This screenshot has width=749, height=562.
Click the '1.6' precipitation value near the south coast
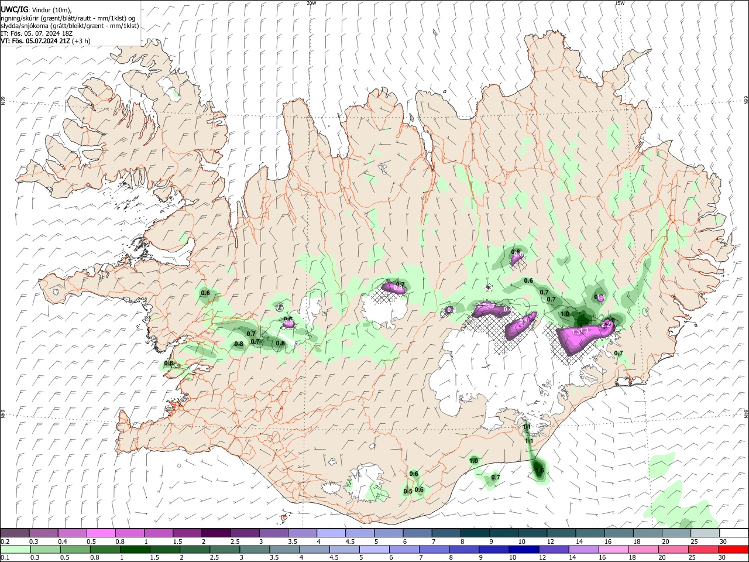click(x=540, y=470)
